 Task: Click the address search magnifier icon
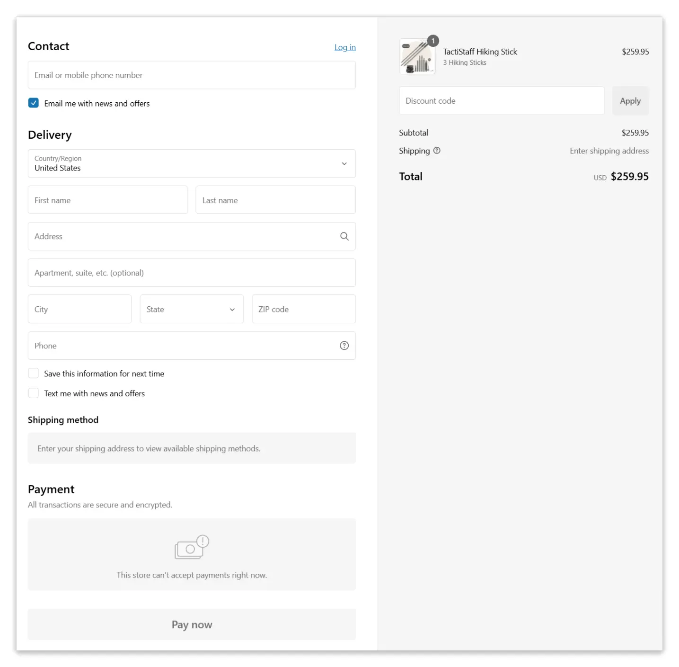coord(344,236)
